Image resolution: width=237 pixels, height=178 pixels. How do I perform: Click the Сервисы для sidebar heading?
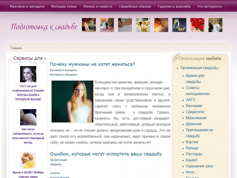tap(30, 58)
